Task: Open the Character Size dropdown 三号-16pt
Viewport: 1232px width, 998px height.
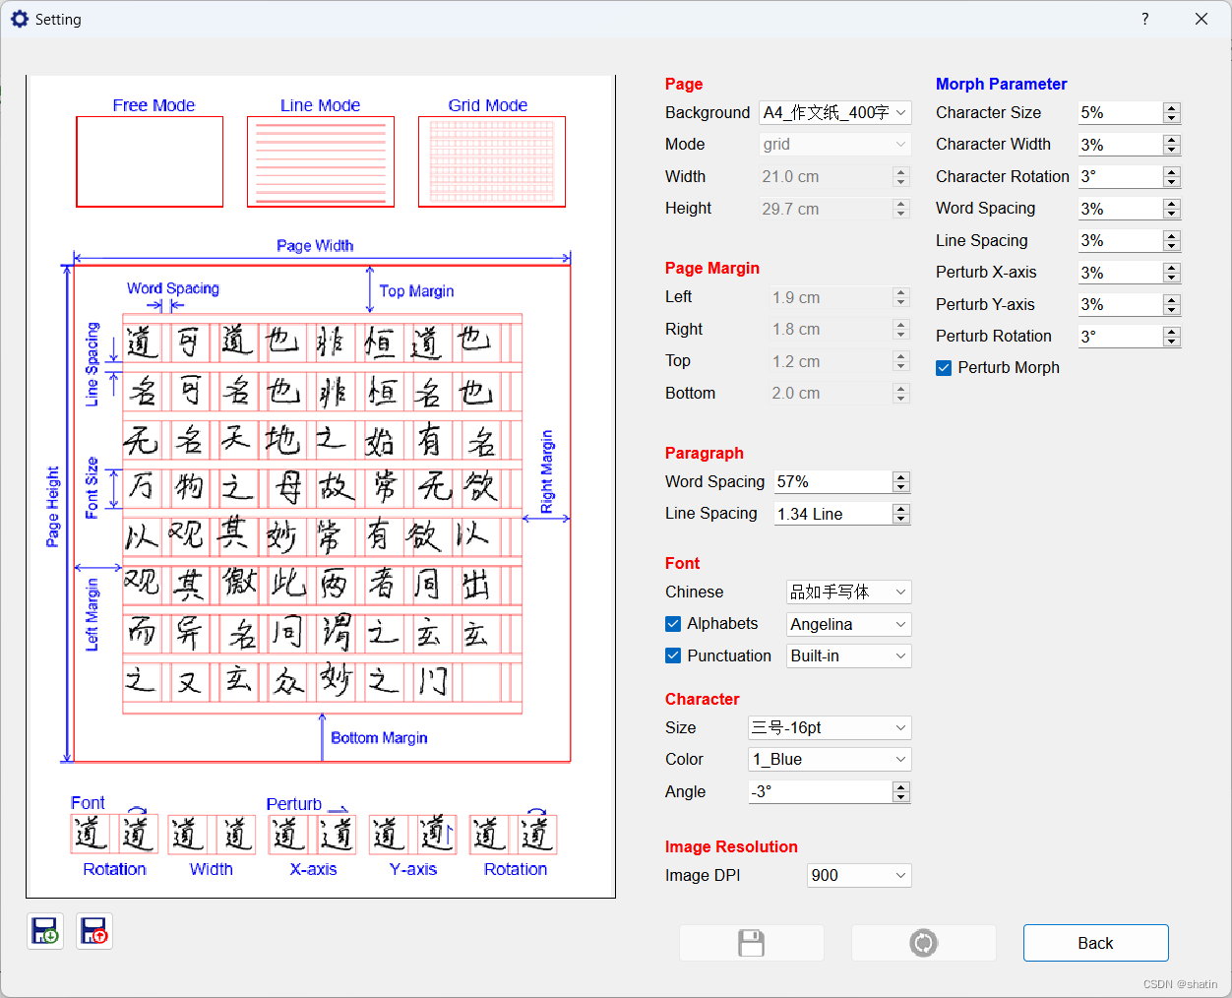Action: [x=830, y=727]
